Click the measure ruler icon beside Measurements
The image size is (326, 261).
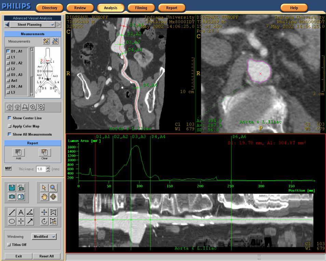[x=46, y=41]
